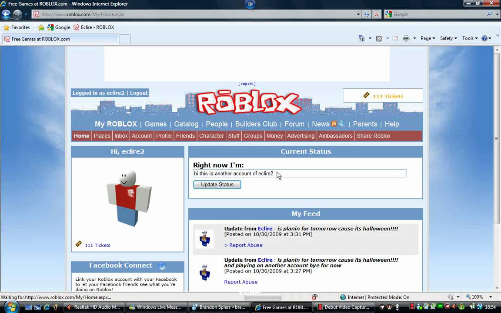The image size is (501, 313).
Task: Open the Google favorites bar link
Action: (59, 27)
